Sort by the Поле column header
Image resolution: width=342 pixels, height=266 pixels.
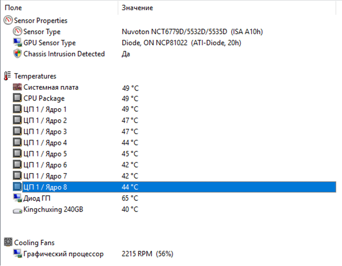click(x=13, y=8)
